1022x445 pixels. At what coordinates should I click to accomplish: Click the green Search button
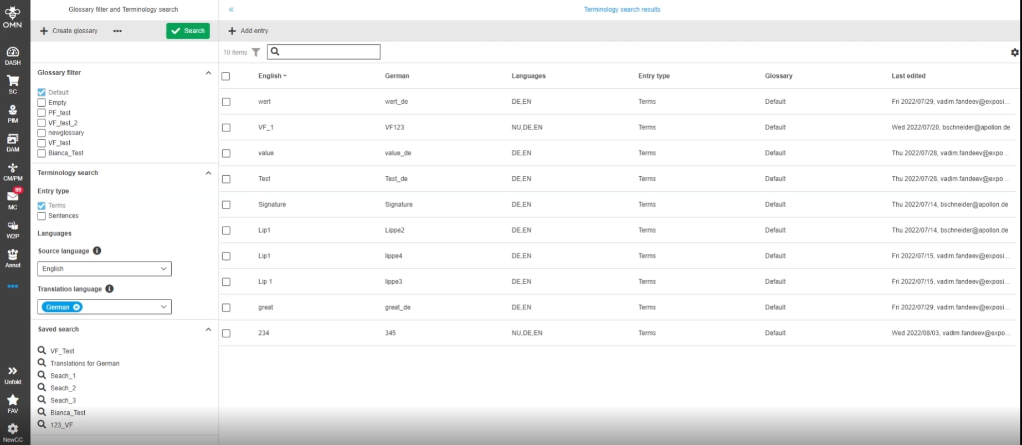(x=188, y=31)
